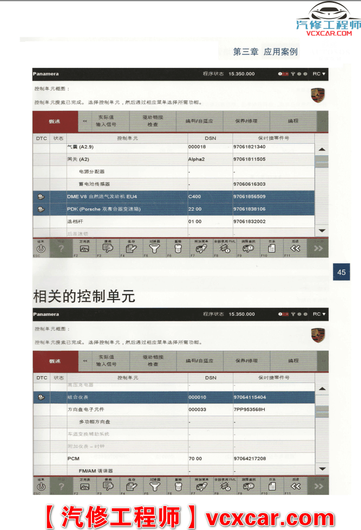Open the RC dropdown in the DME screen header
361x530 pixels.
point(319,74)
